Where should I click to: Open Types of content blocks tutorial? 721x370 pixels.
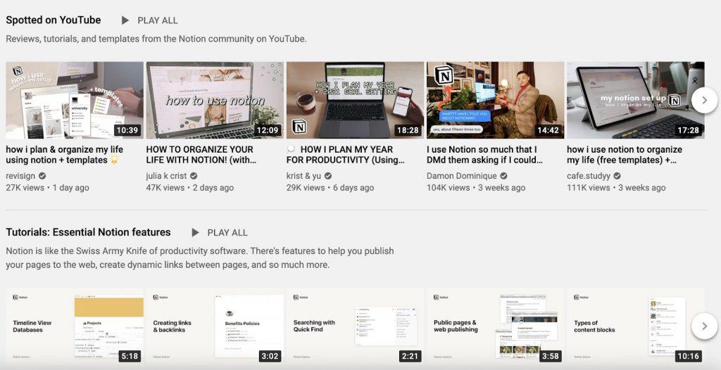635,326
